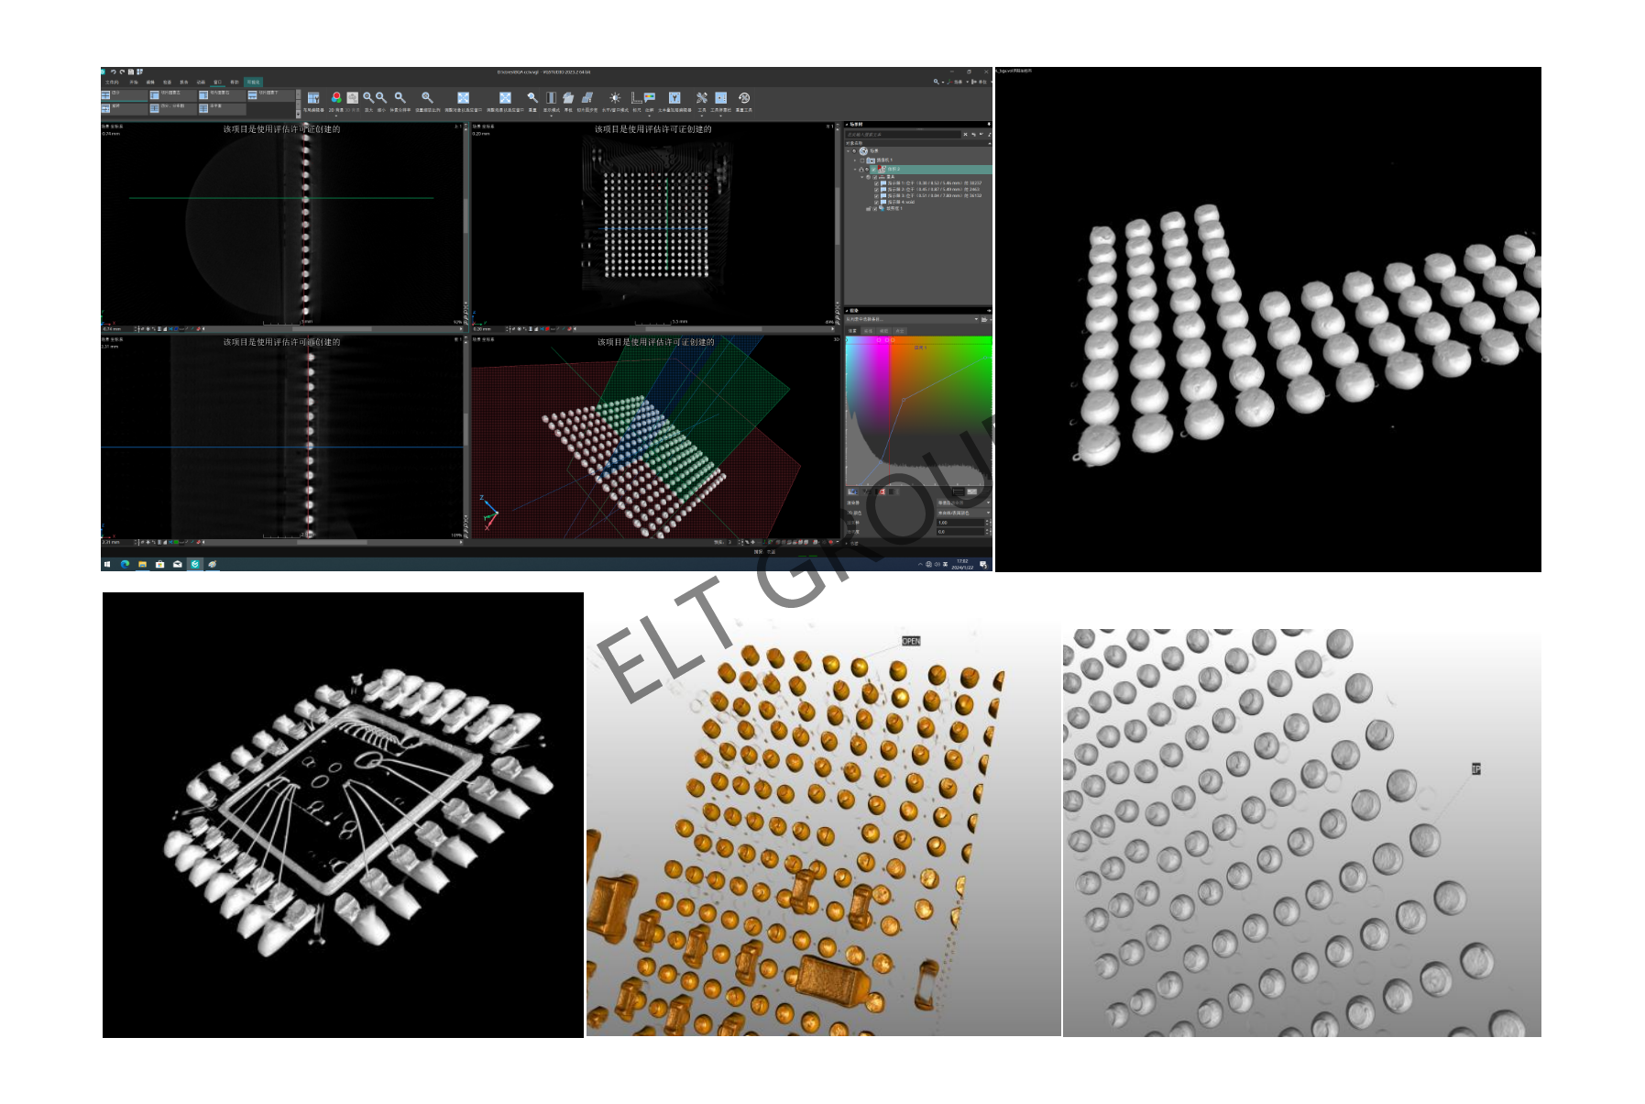
Task: Click the opacity curve color gradient editor
Action: (918, 410)
